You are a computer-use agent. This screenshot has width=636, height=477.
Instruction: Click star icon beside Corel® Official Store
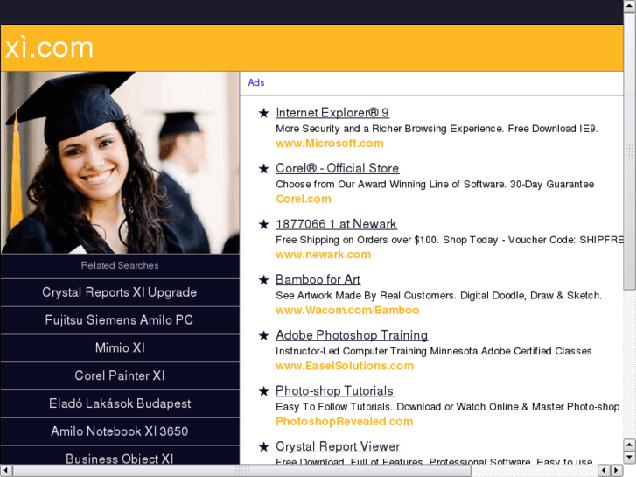tap(263, 168)
